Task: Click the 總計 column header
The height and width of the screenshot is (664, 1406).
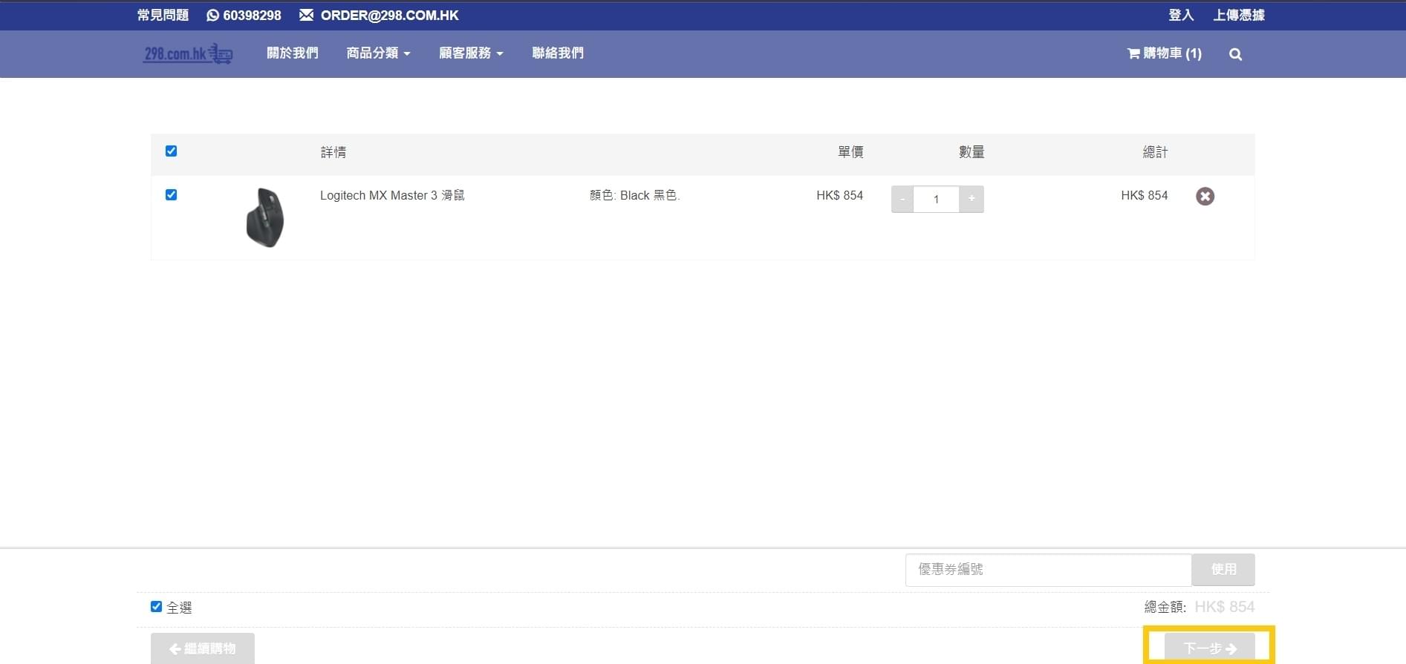Action: pyautogui.click(x=1155, y=152)
